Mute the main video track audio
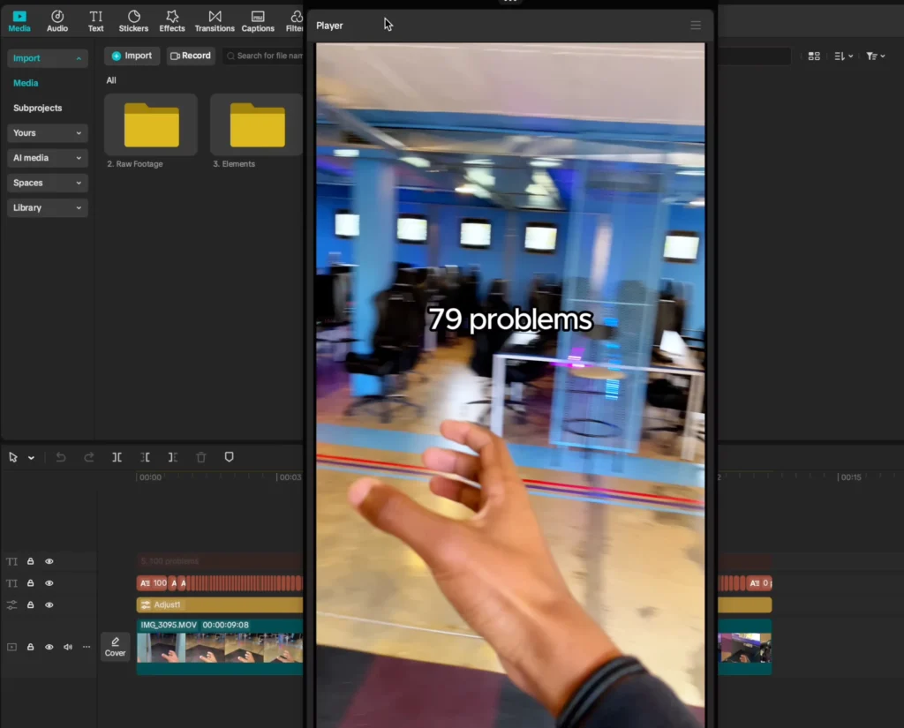This screenshot has height=728, width=904. click(68, 648)
